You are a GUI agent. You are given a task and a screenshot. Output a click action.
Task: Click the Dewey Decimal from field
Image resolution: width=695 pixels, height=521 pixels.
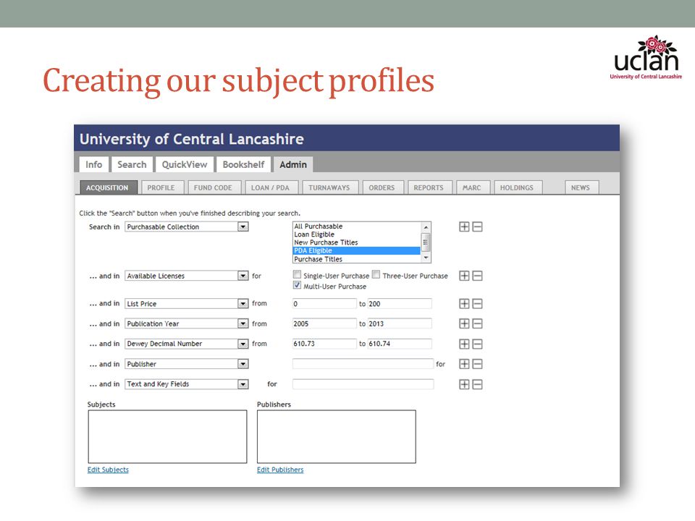pos(324,344)
